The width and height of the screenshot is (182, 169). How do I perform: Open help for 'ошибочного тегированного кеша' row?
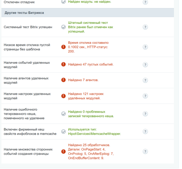[x=145, y=114]
